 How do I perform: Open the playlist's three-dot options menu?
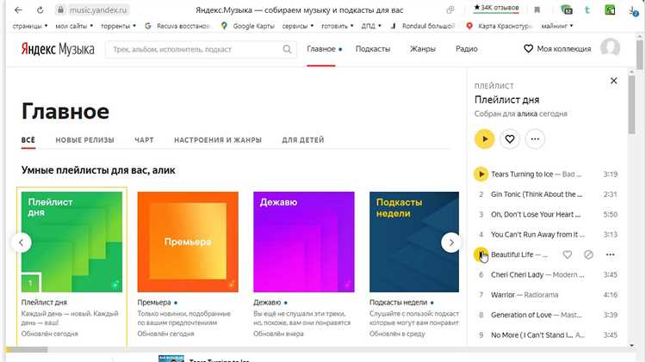535,138
